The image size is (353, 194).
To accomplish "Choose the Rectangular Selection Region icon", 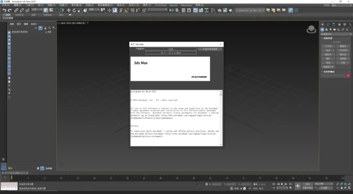I will (57, 10).
